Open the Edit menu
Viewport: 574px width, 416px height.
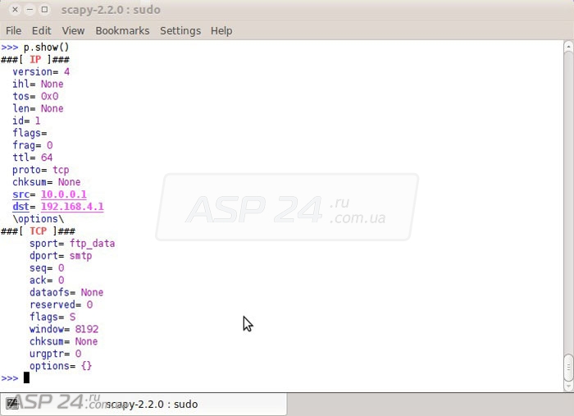click(x=41, y=30)
